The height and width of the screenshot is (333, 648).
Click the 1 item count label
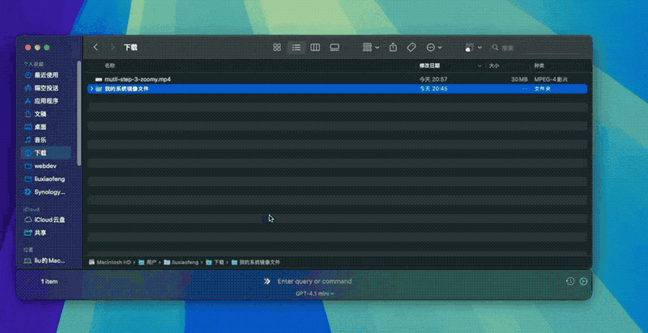pyautogui.click(x=49, y=281)
